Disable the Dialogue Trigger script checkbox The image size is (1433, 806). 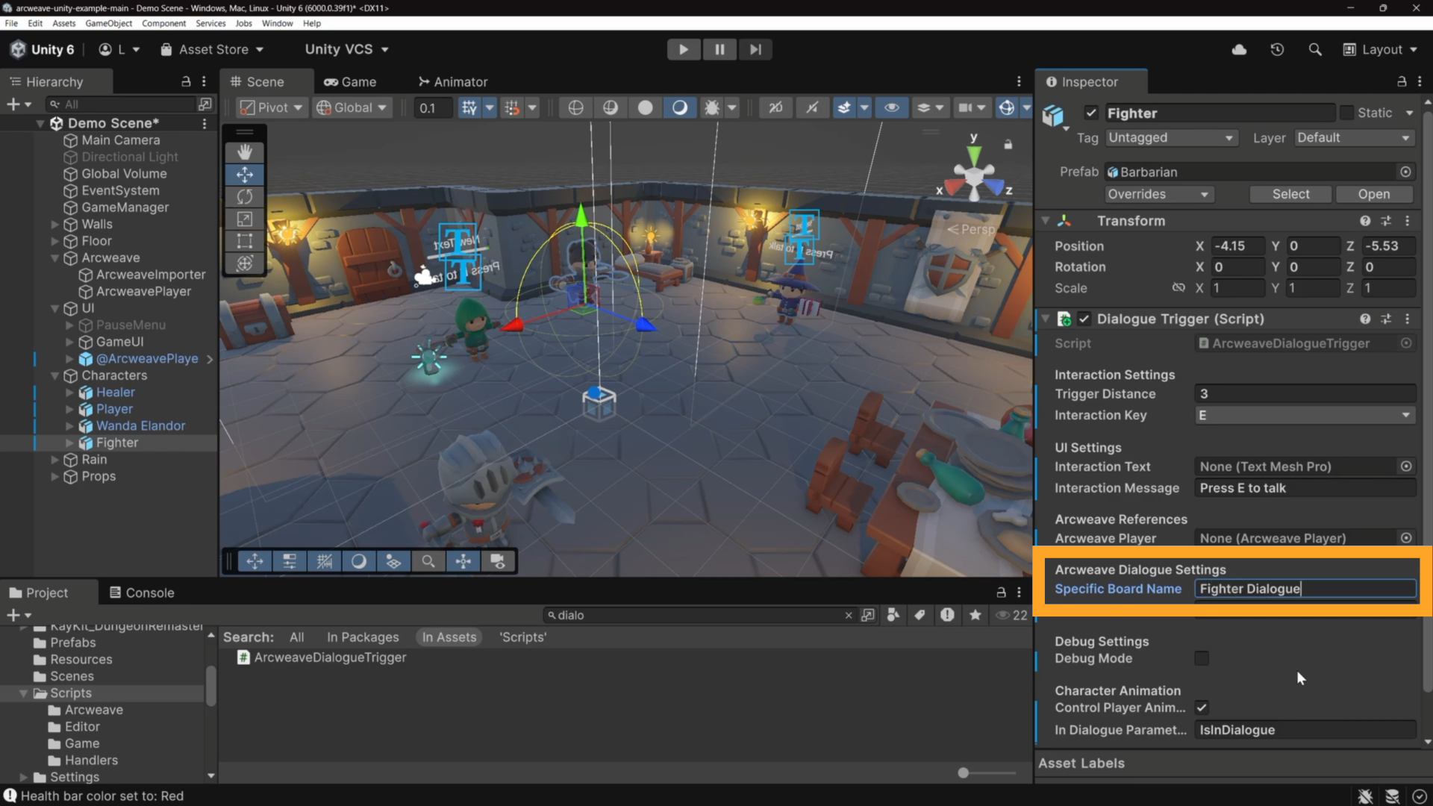click(1084, 319)
